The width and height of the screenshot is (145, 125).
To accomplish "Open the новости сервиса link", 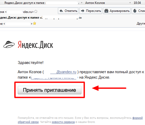I will pyautogui.click(x=63, y=122).
